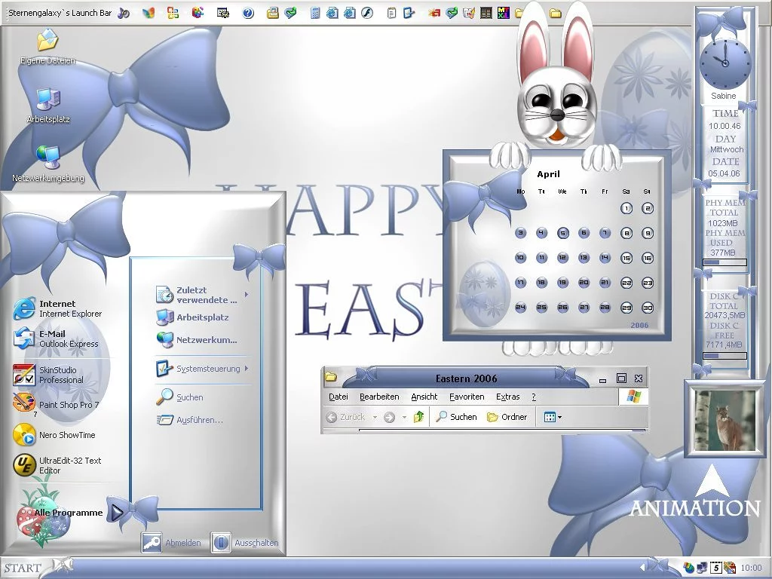The width and height of the screenshot is (772, 579).
Task: Open the view mode dropdown in explorer toolbar
Action: 553,417
